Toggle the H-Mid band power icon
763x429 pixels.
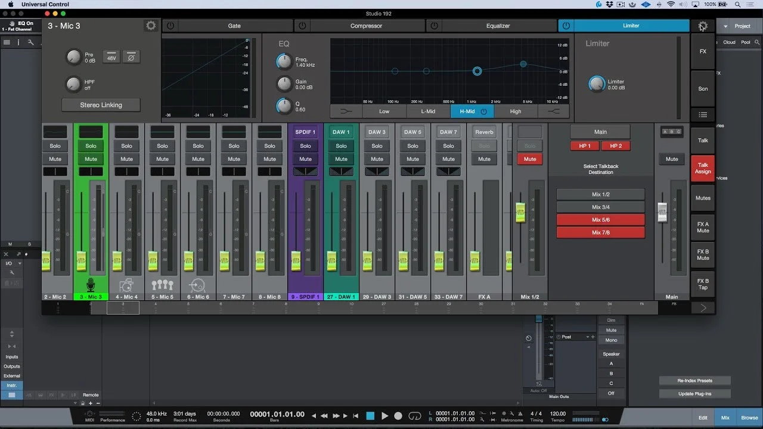click(x=484, y=111)
